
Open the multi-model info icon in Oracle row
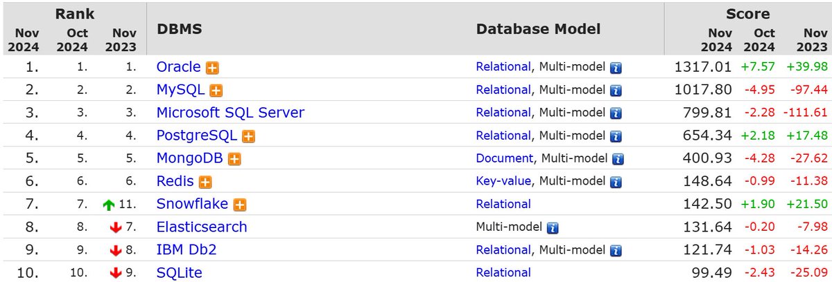(x=616, y=68)
